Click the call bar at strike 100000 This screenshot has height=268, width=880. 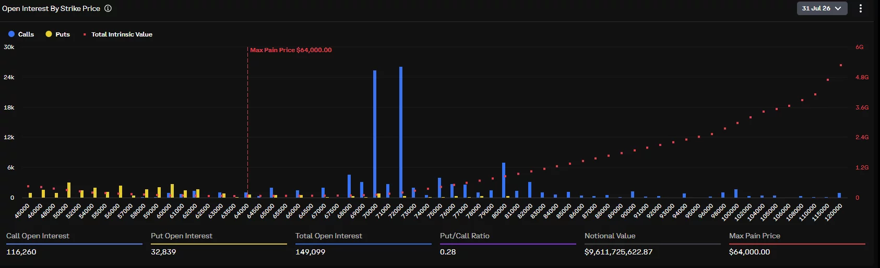tap(736, 193)
